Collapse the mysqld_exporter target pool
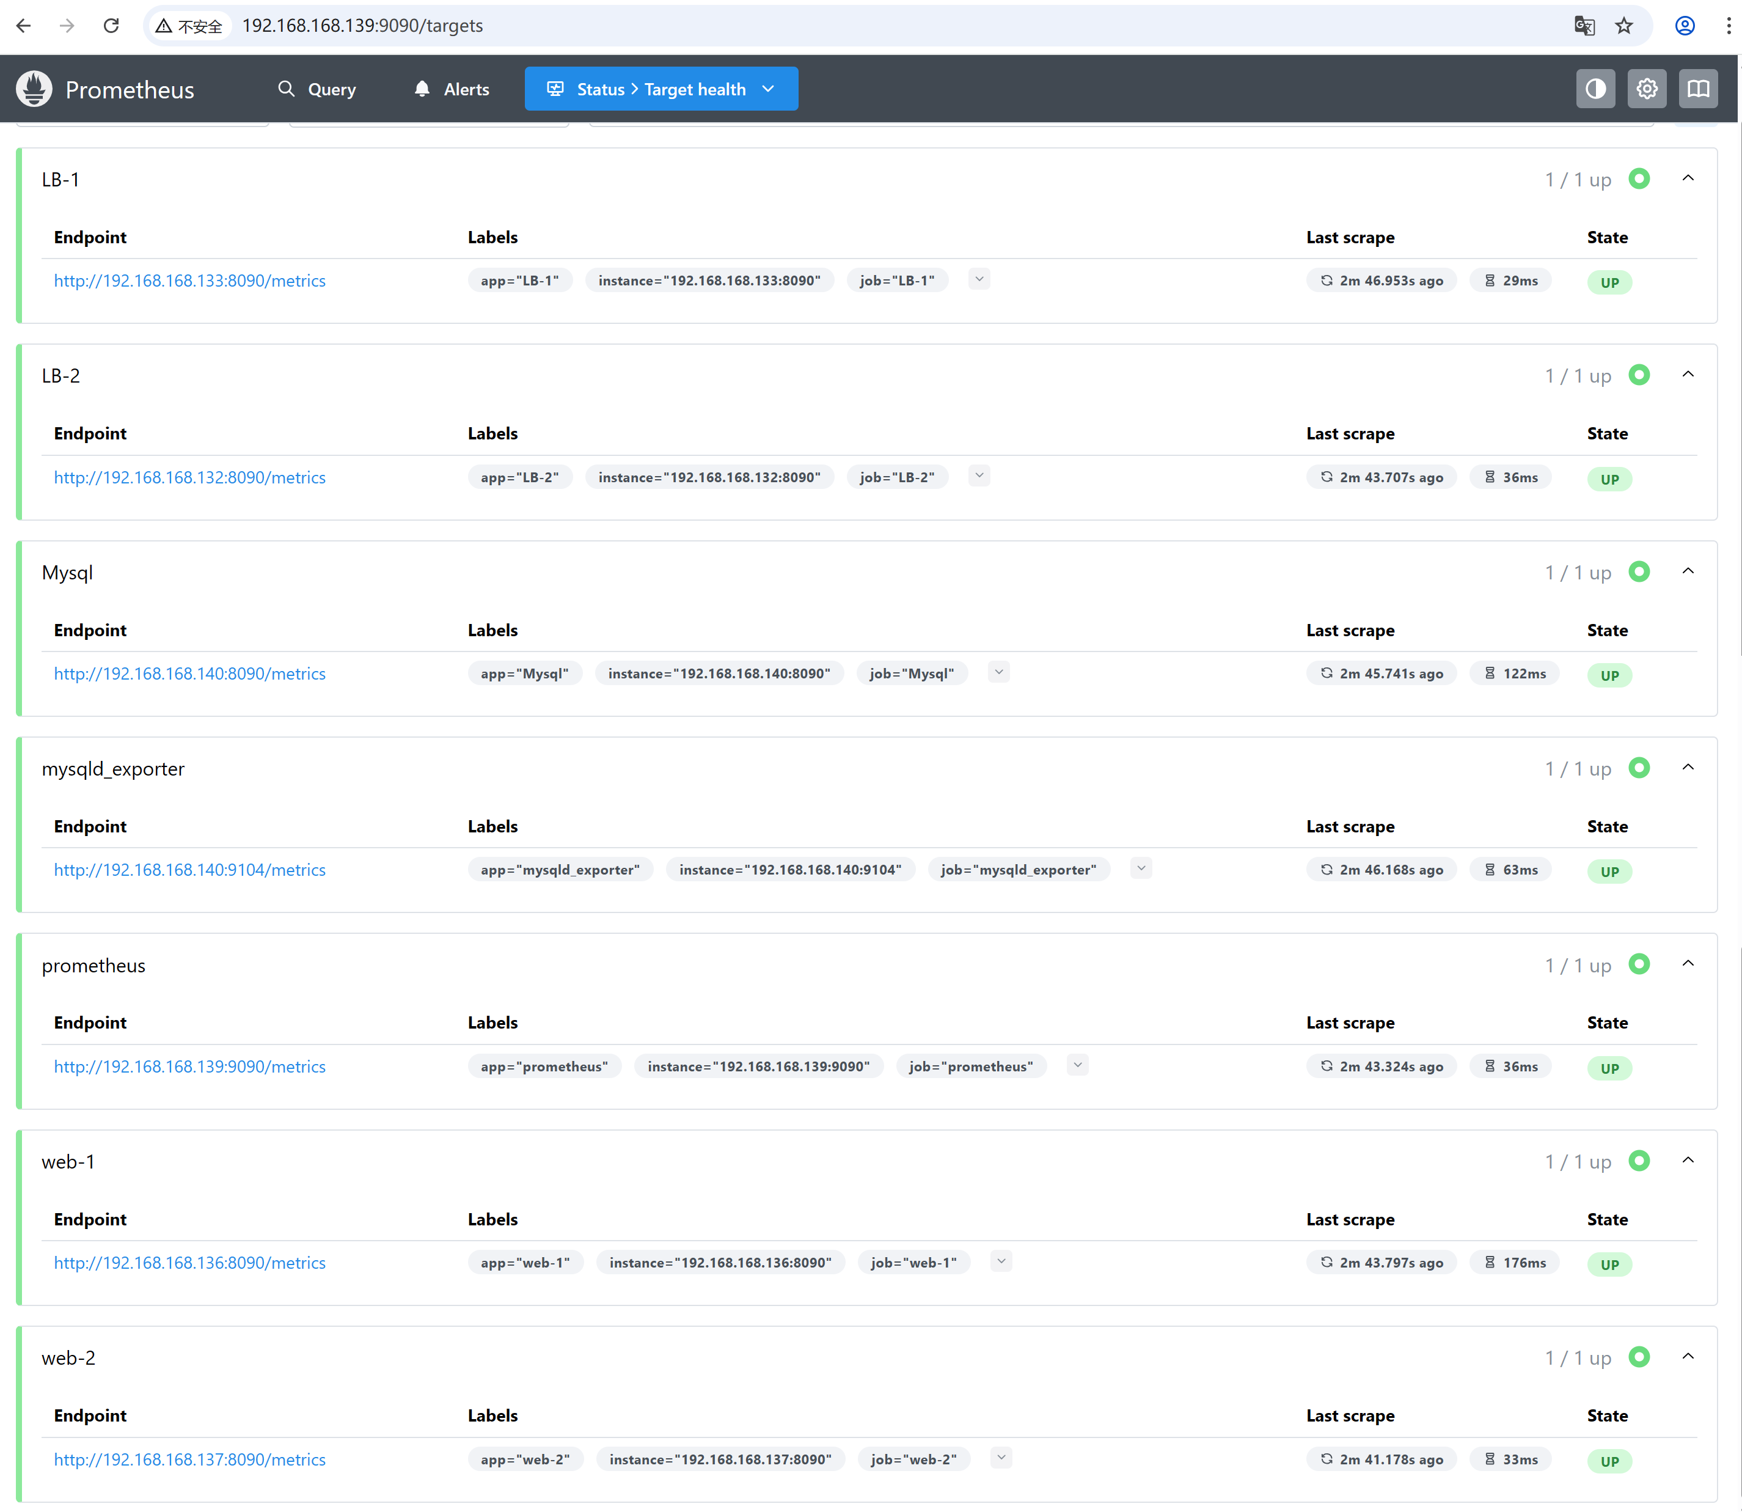The width and height of the screenshot is (1742, 1512). (1688, 768)
